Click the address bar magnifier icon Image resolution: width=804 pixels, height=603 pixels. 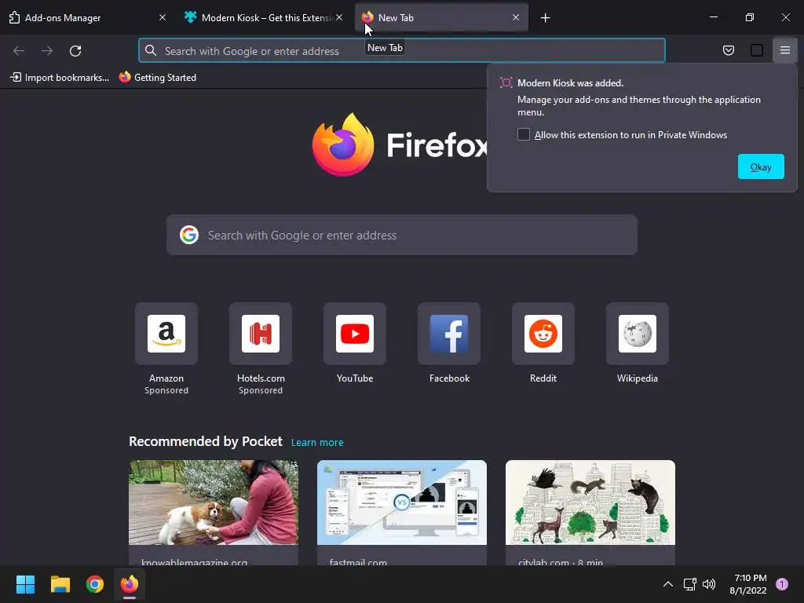pos(150,50)
